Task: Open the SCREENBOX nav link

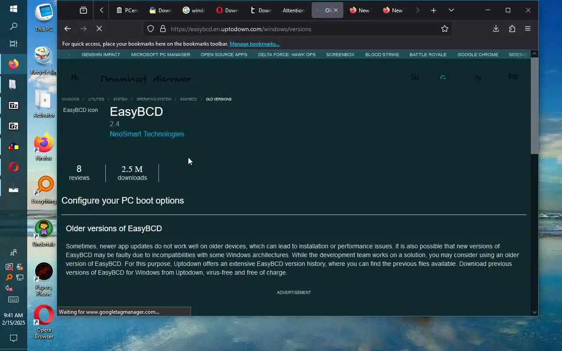Action: pyautogui.click(x=340, y=54)
